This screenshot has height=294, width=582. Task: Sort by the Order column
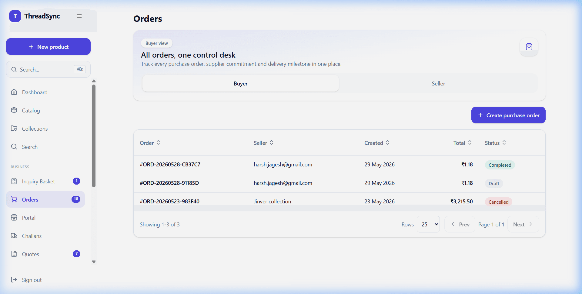tap(150, 143)
